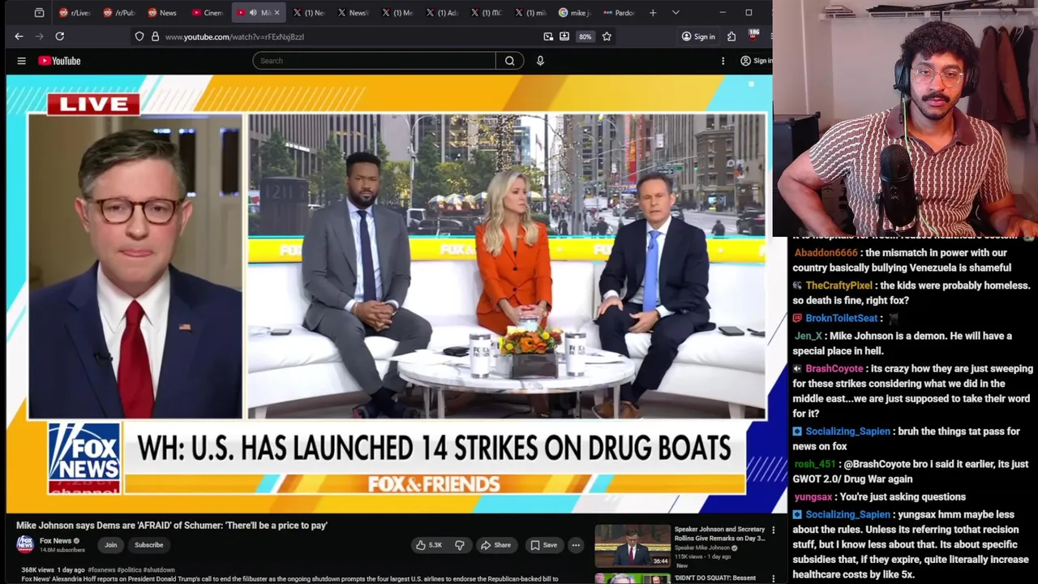
Task: Show site security padlock info
Action: pyautogui.click(x=155, y=36)
